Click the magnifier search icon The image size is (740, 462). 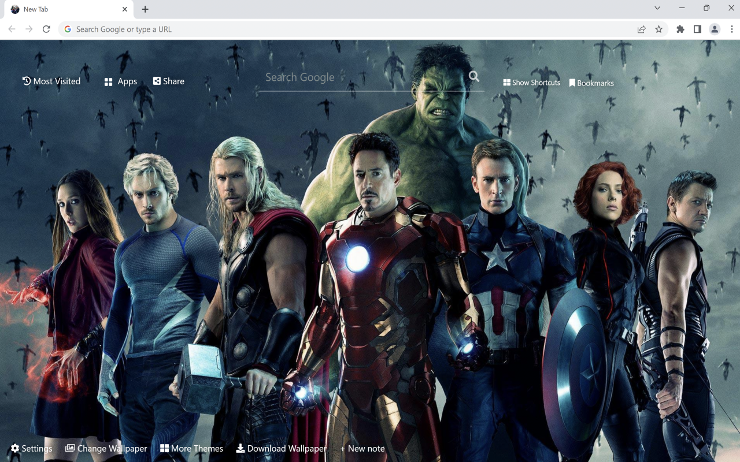point(474,76)
